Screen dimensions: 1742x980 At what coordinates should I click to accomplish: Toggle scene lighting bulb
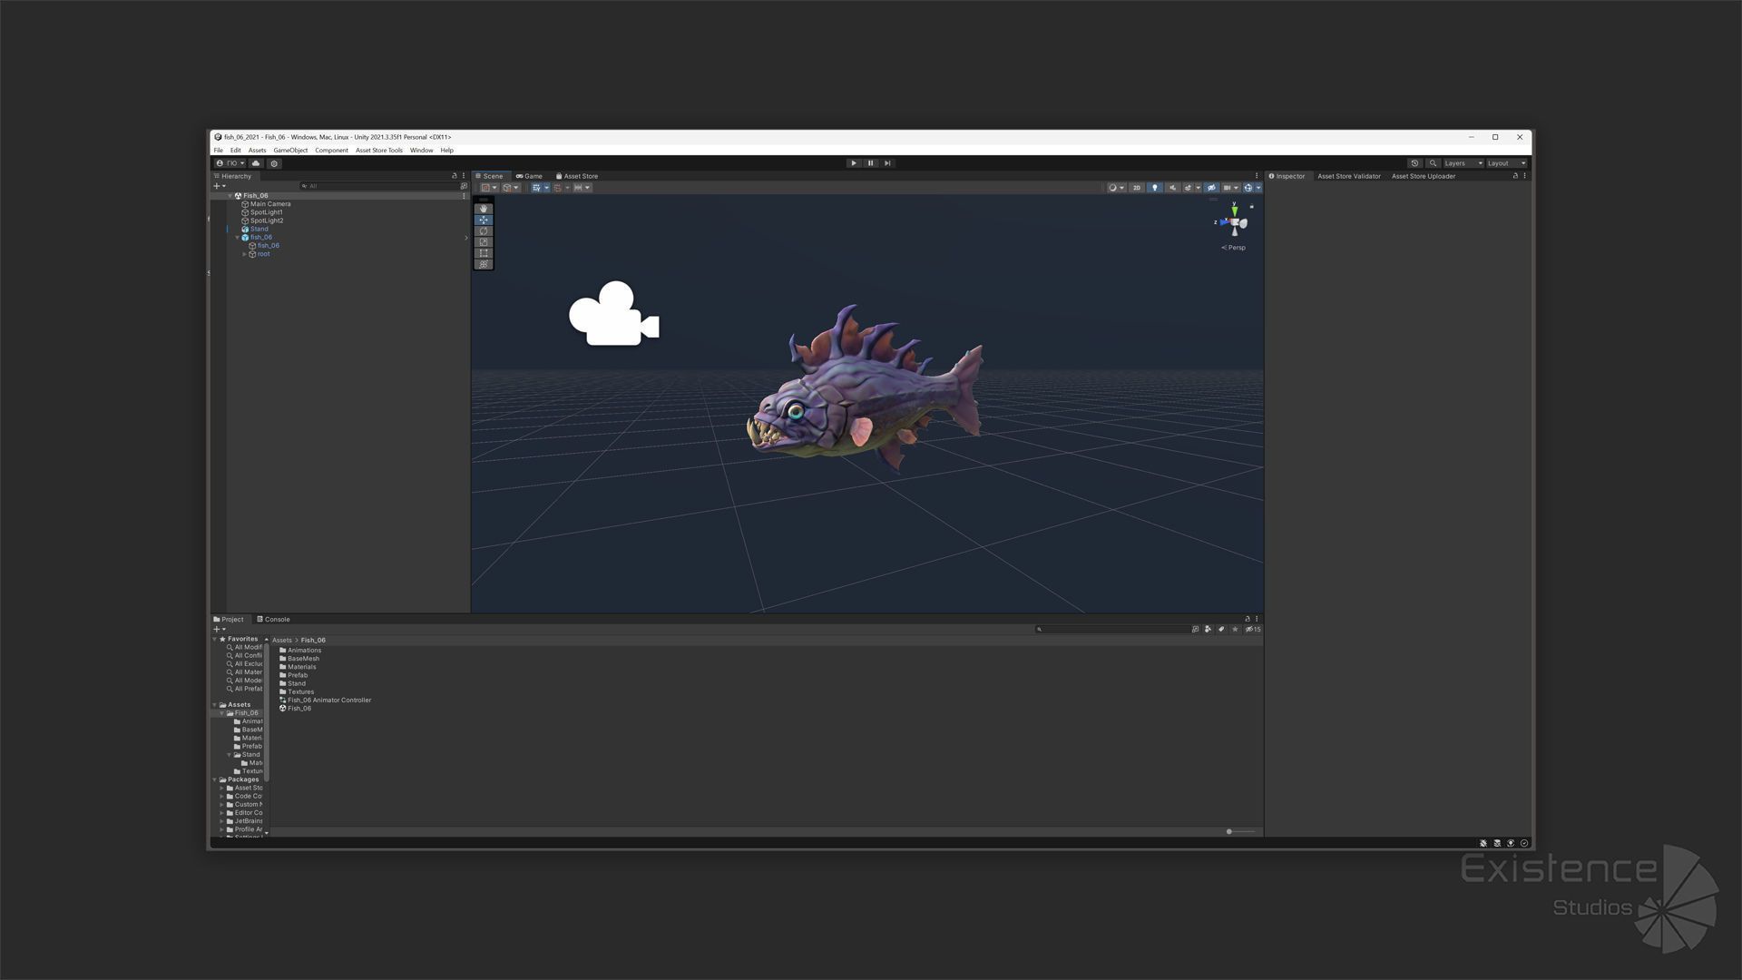click(1154, 188)
